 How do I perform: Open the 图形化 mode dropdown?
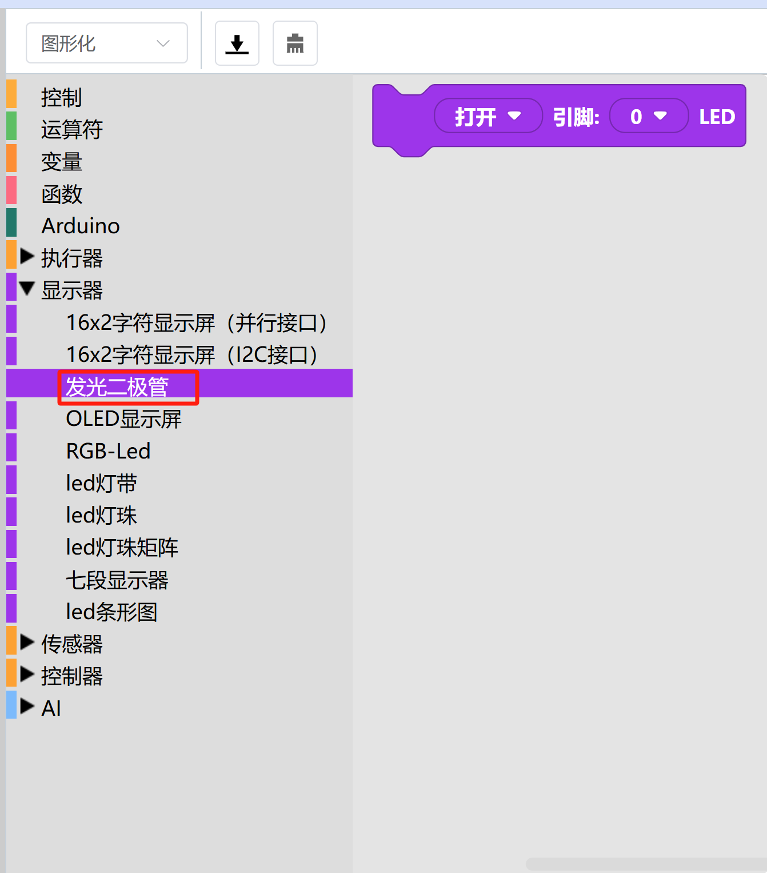pyautogui.click(x=107, y=43)
